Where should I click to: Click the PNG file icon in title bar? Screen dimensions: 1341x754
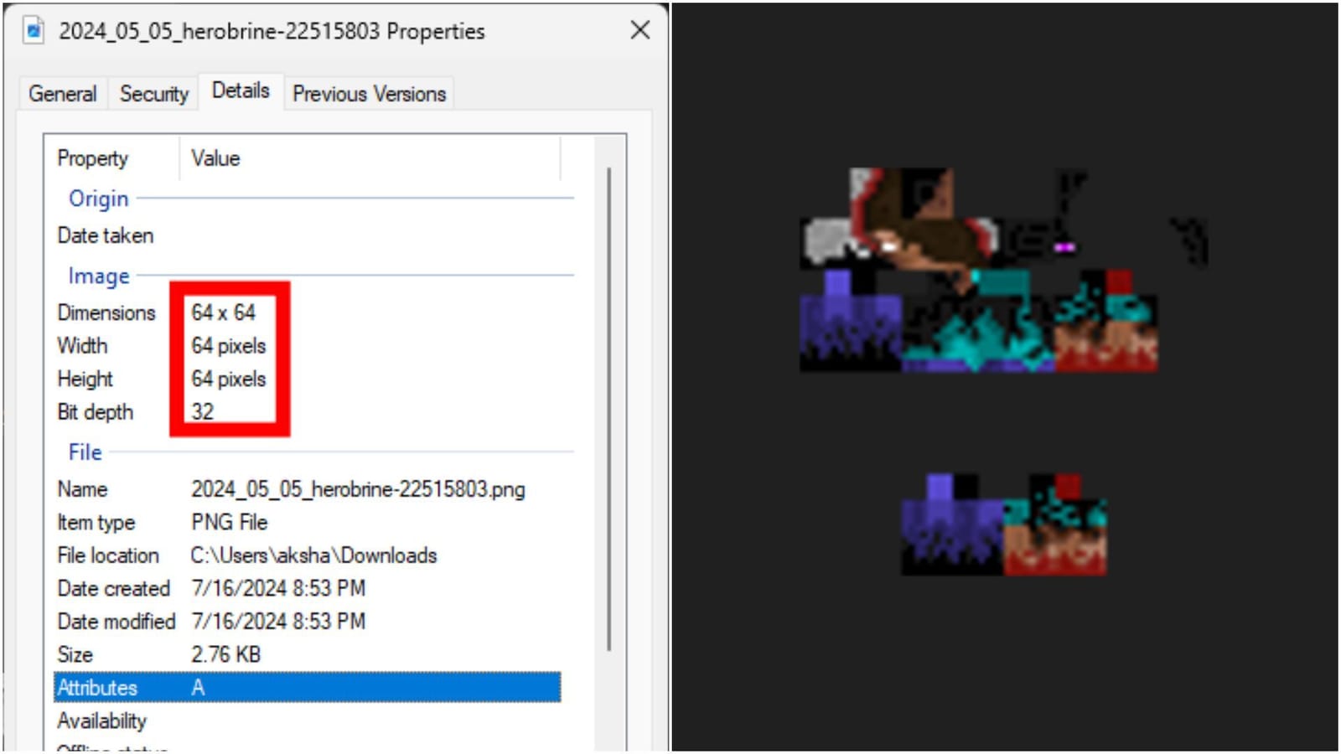pos(33,30)
